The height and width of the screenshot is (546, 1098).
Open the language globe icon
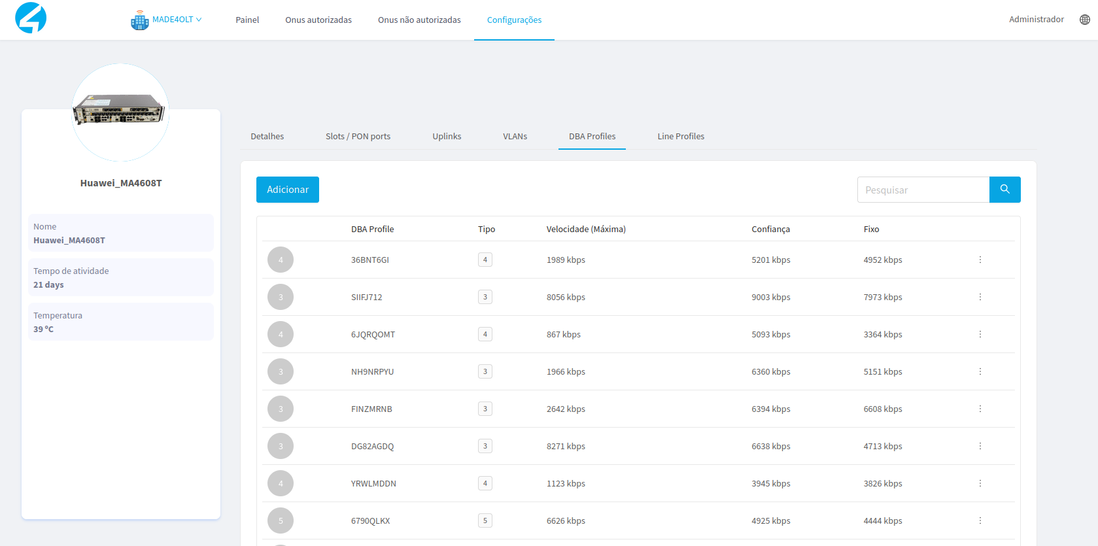click(x=1084, y=20)
